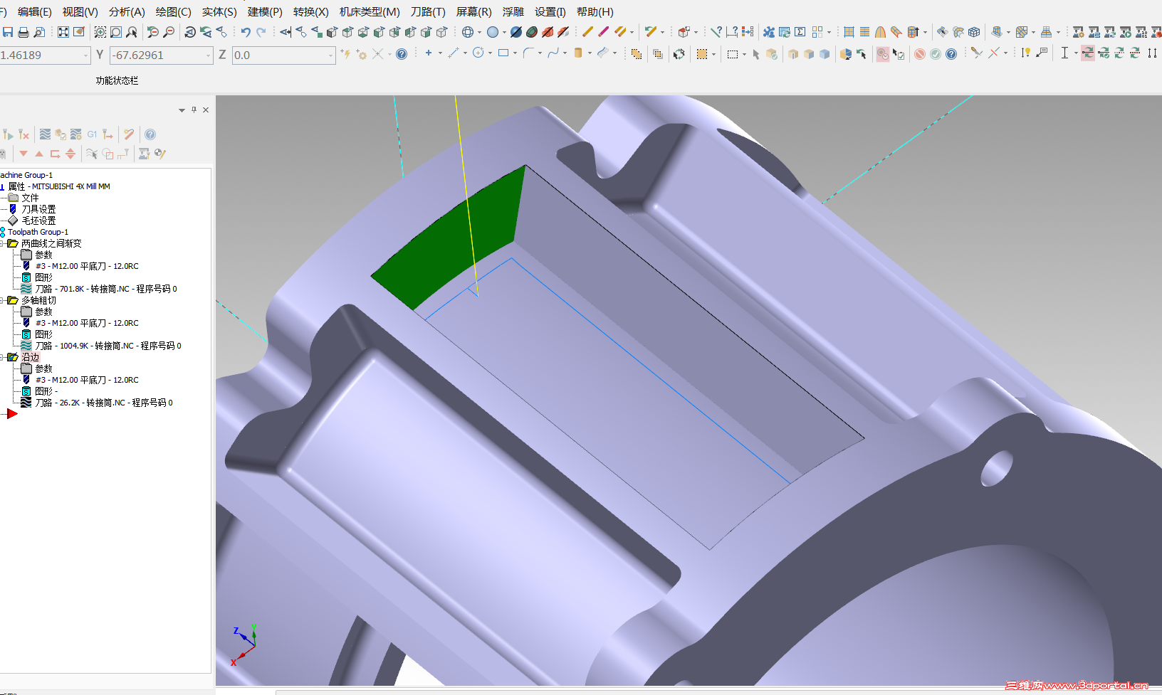Click the G1 post-process icon
This screenshot has width=1162, height=695.
[x=92, y=134]
